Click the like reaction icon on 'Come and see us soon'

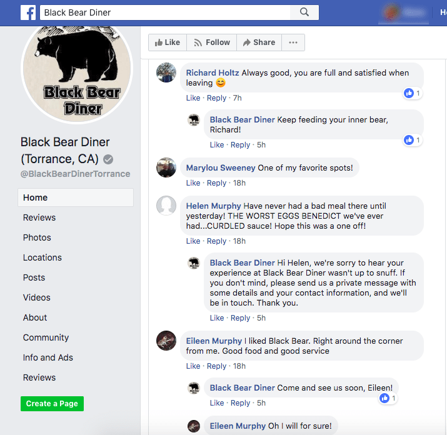pos(384,398)
